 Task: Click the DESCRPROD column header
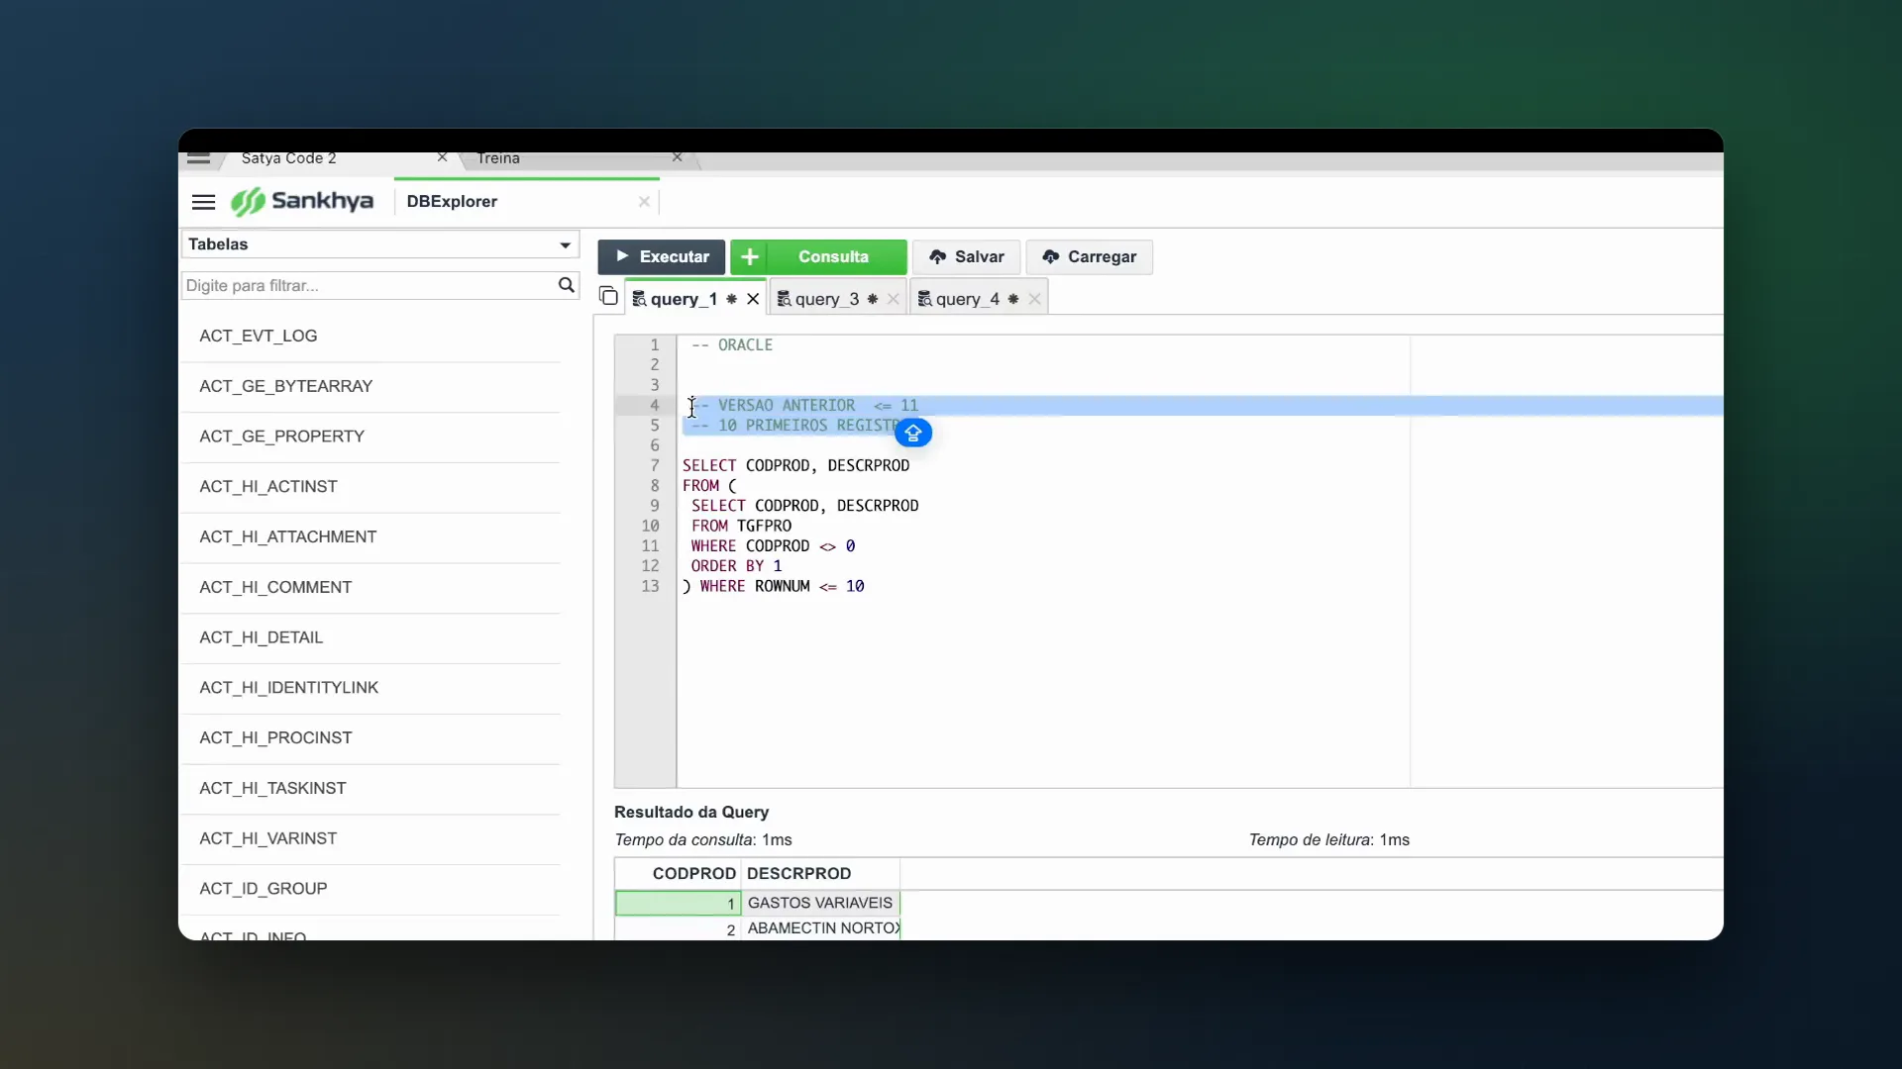pyautogui.click(x=820, y=874)
